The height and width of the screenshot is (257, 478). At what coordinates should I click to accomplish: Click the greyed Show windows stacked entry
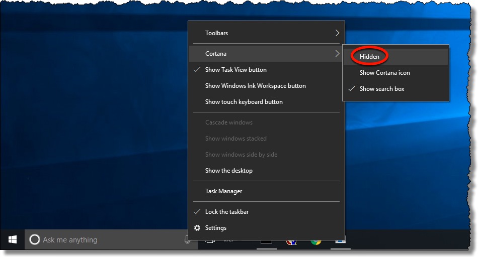[x=267, y=139]
